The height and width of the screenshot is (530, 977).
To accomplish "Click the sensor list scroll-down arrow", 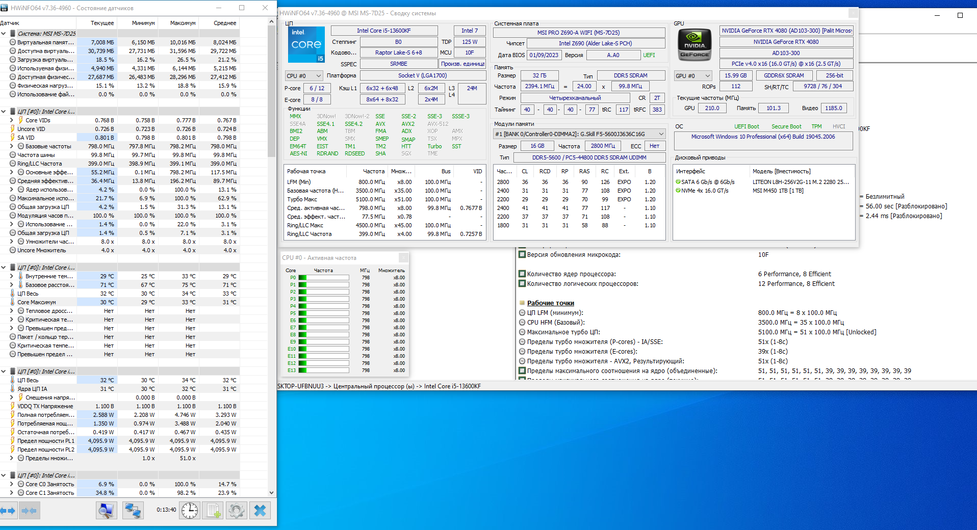I will click(x=271, y=493).
